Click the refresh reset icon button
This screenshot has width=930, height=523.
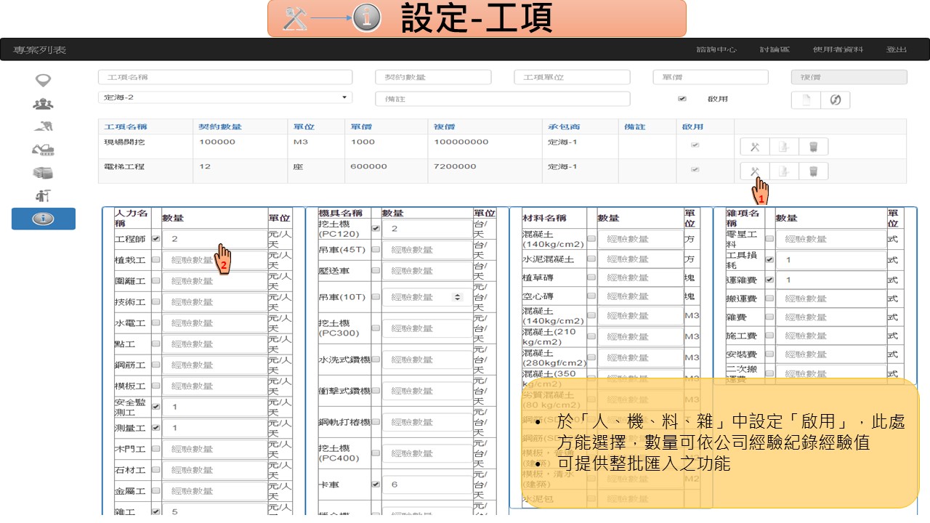pos(835,100)
